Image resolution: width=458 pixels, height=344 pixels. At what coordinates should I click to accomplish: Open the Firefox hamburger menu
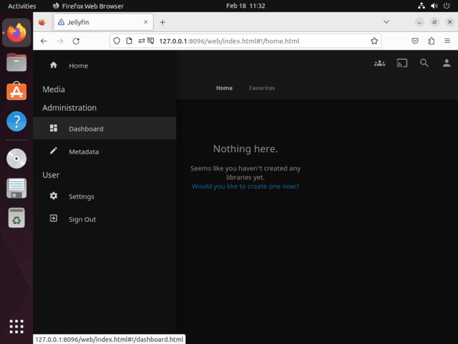click(447, 41)
